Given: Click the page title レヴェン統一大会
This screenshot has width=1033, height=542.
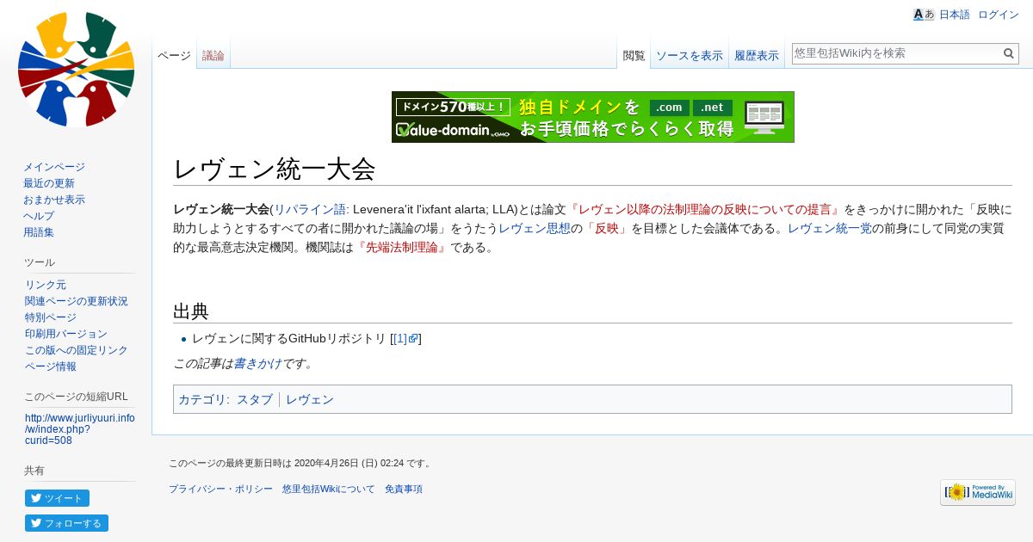Looking at the screenshot, I should 275,169.
